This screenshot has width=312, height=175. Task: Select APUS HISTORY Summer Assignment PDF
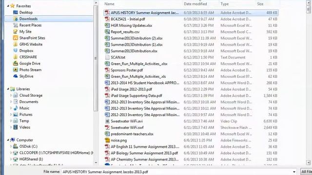pos(191,13)
